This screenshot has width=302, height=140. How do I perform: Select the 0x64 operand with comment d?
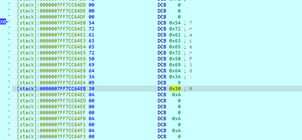[x=175, y=71]
